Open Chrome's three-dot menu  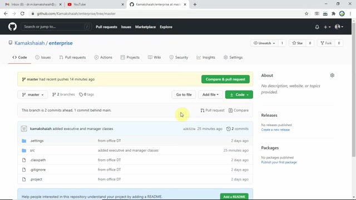[350, 13]
